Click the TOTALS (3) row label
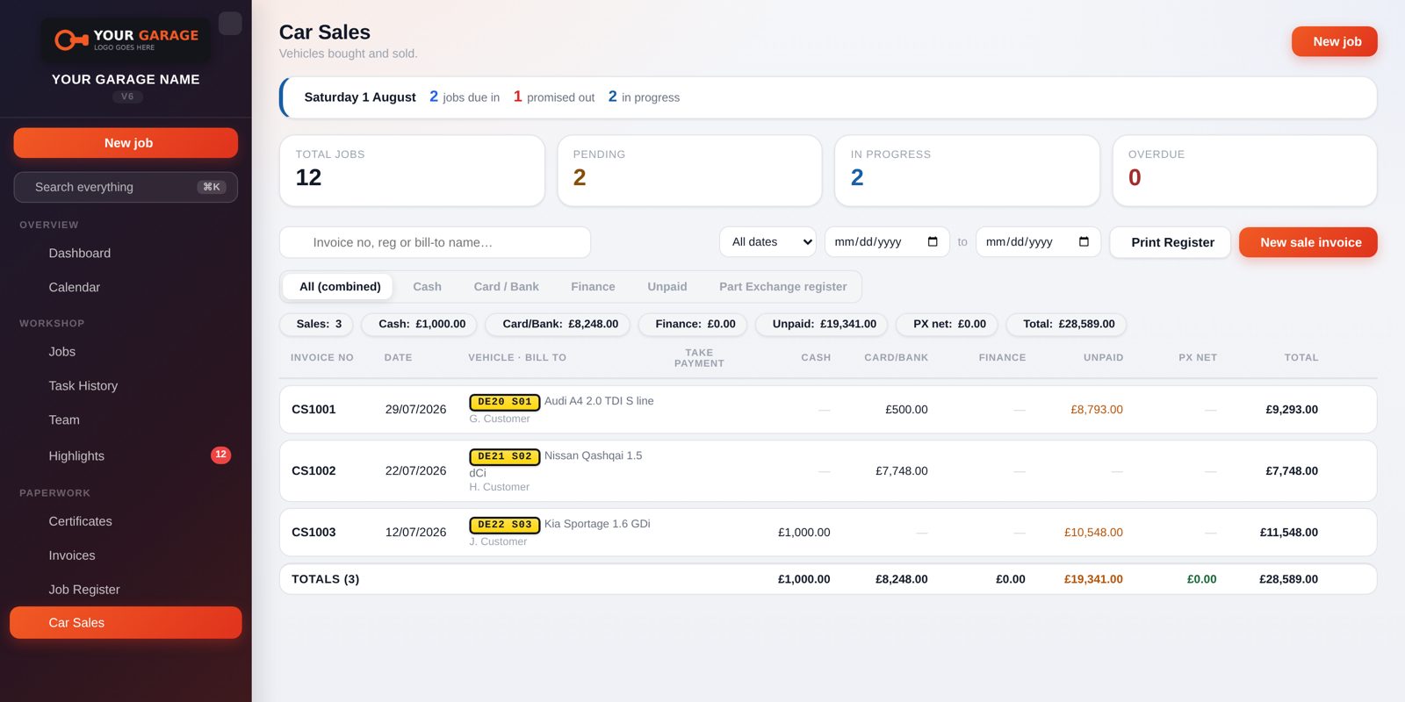This screenshot has width=1405, height=702. point(325,579)
